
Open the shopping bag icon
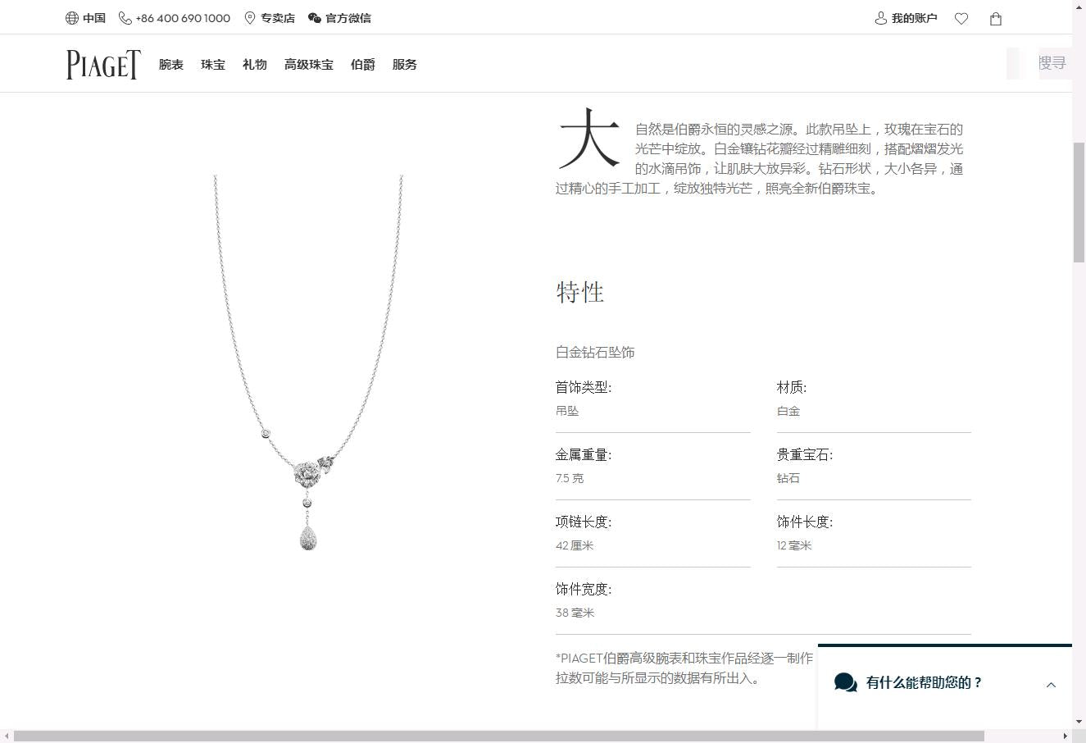(x=996, y=19)
